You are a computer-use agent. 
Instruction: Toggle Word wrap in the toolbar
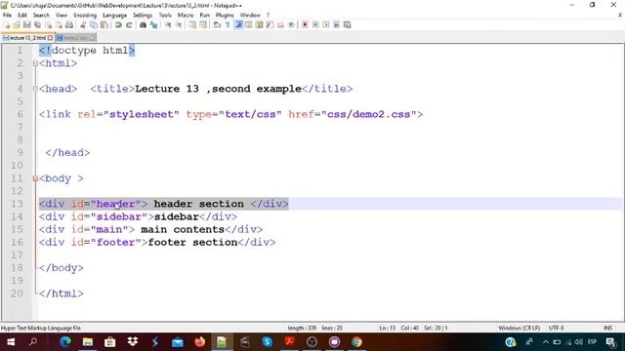point(217,25)
